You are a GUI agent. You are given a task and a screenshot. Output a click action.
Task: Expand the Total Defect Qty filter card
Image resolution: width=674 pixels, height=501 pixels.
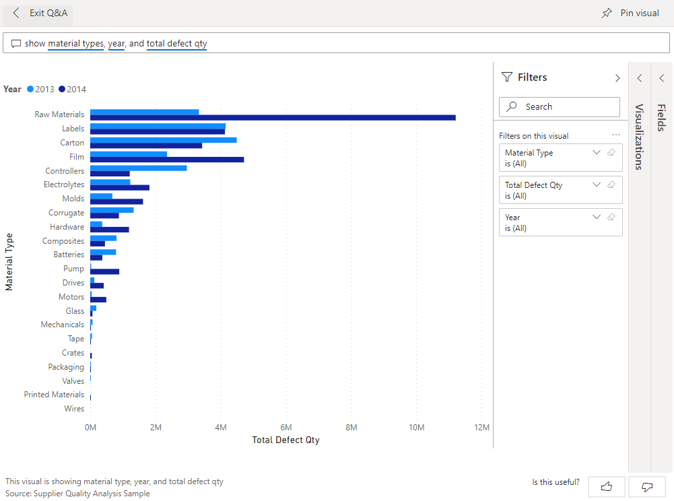596,185
